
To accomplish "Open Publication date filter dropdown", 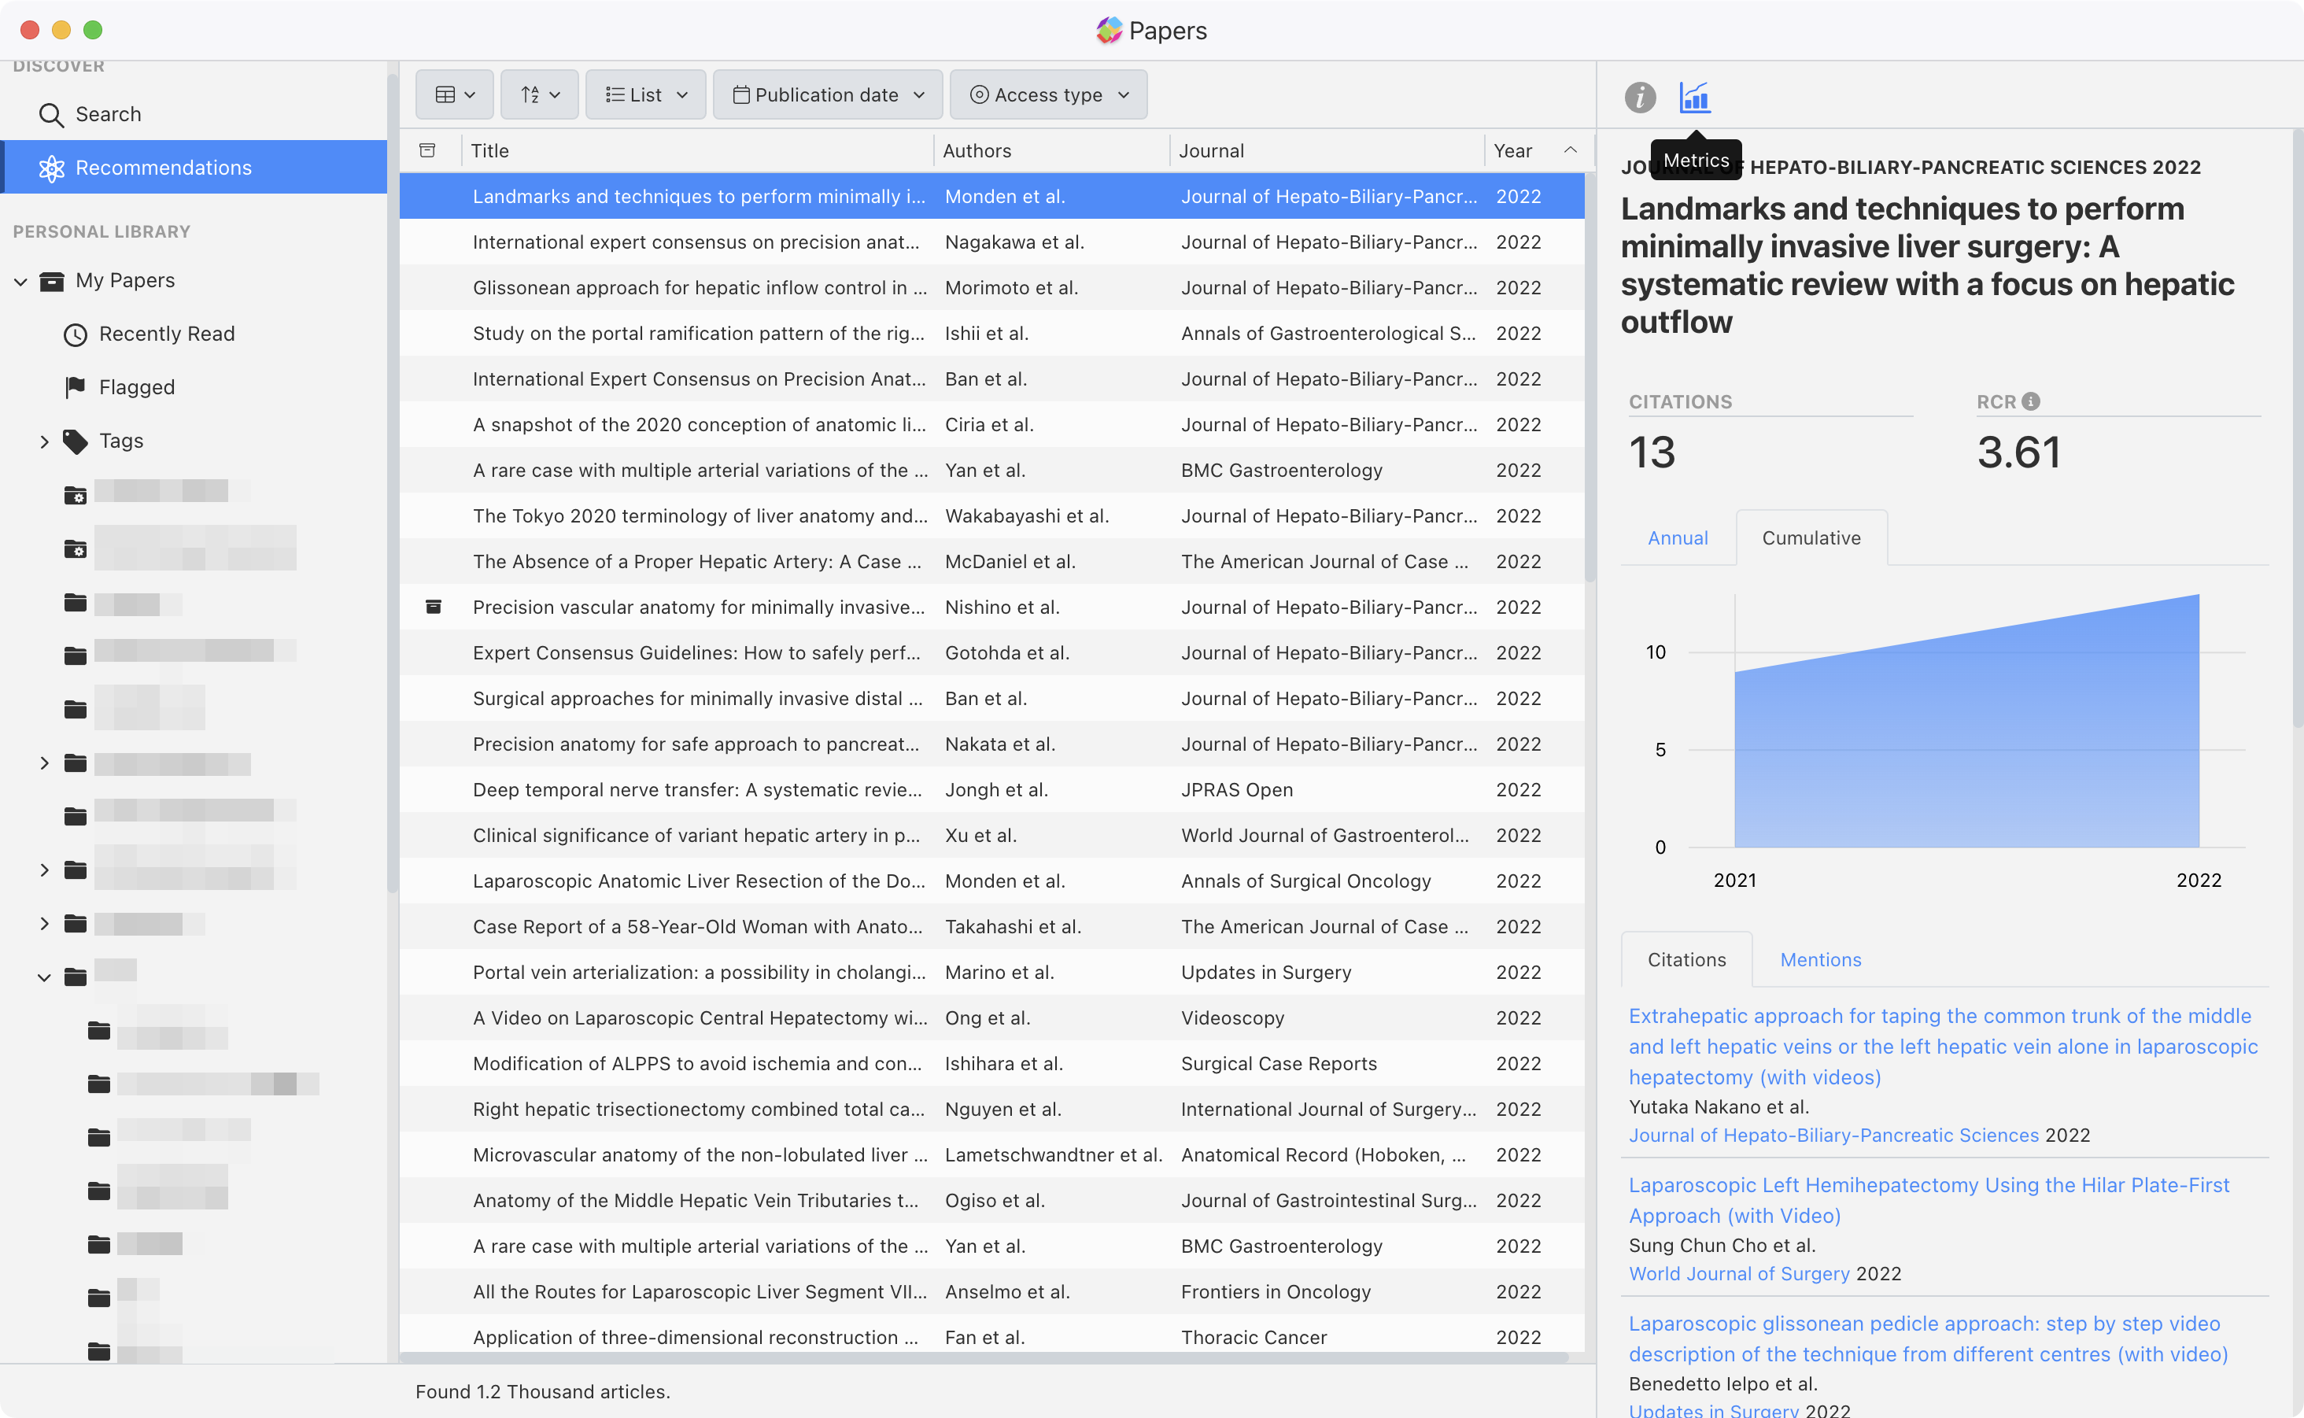I will coord(827,94).
